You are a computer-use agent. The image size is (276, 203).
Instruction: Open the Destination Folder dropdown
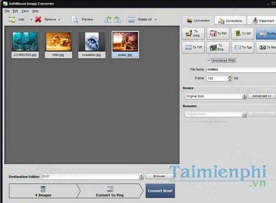141,176
